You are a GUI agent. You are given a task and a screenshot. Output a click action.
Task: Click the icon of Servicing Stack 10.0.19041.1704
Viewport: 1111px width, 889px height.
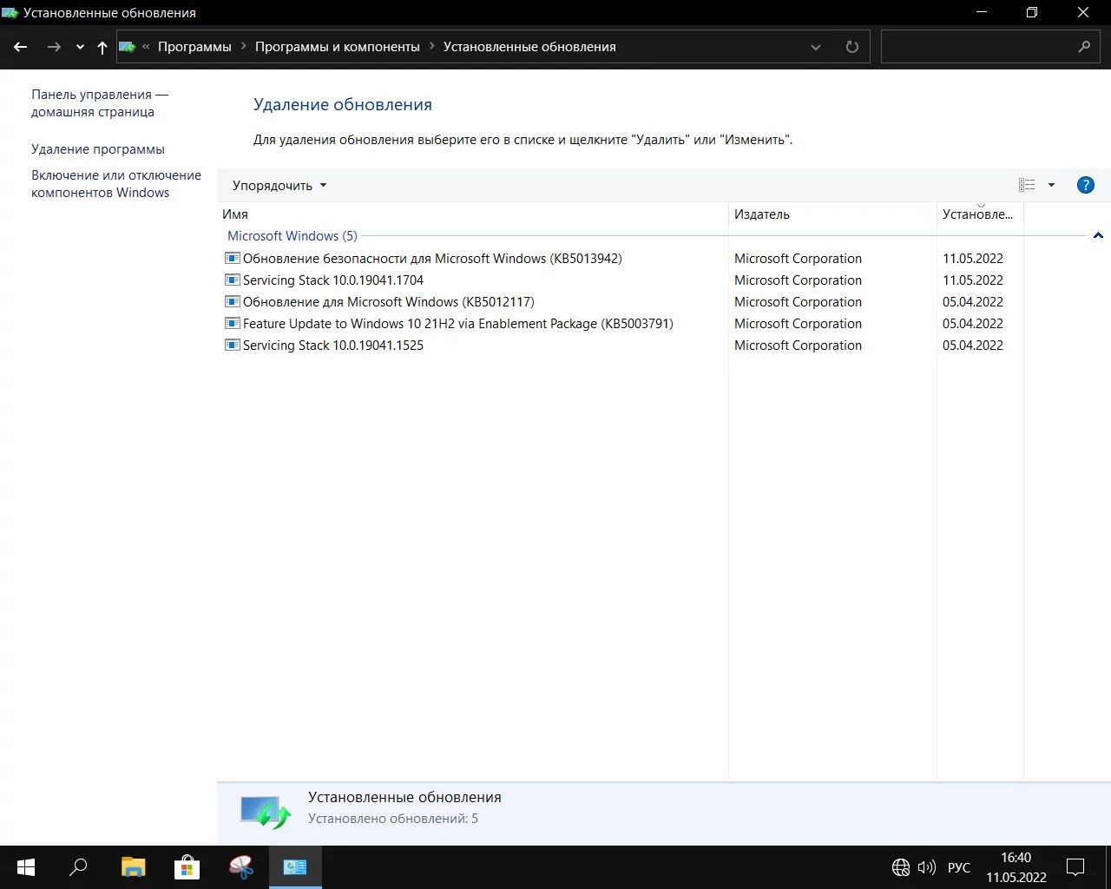(232, 280)
